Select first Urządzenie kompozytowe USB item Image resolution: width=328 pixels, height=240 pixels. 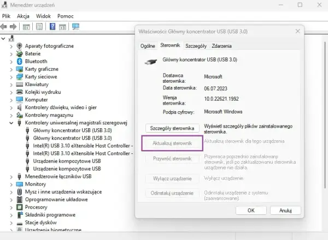(67, 161)
